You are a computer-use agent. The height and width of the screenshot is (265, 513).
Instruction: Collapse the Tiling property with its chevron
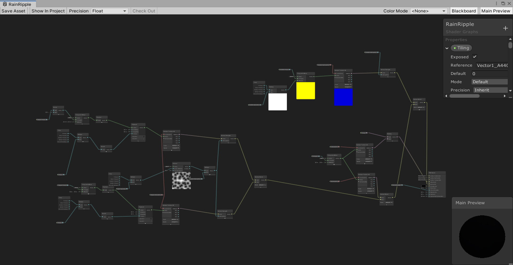pyautogui.click(x=447, y=48)
